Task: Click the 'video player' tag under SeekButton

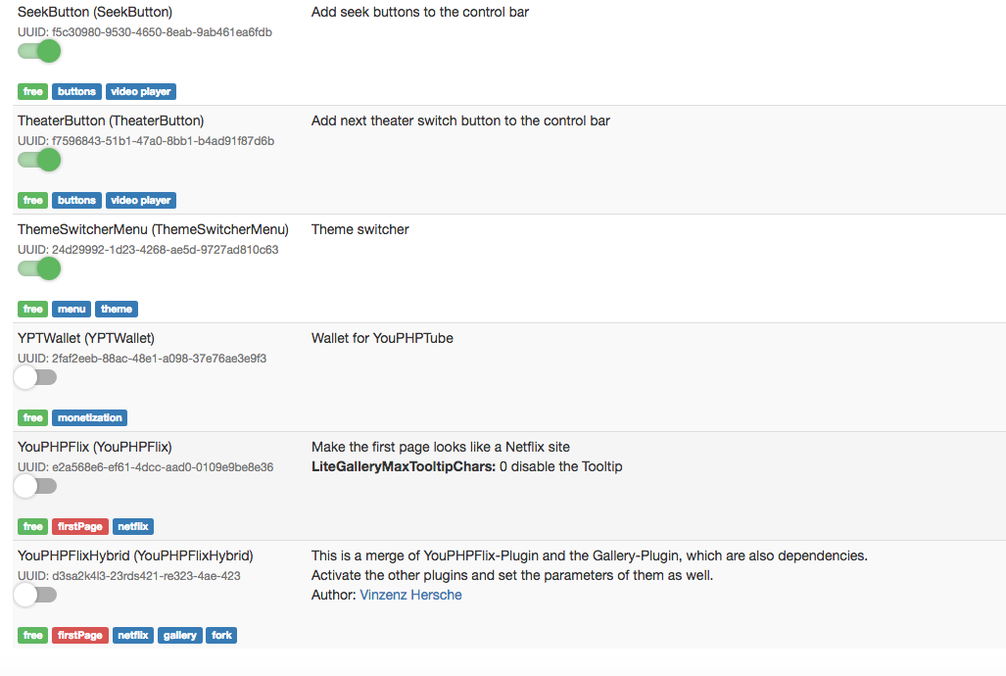Action: click(140, 91)
